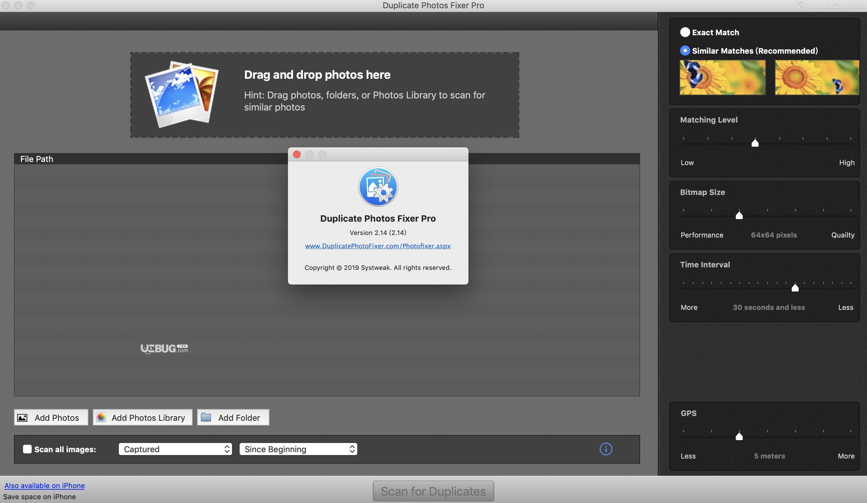Click the Photos flower icon on Add Photos Library
Viewport: 867px width, 503px height.
(101, 417)
